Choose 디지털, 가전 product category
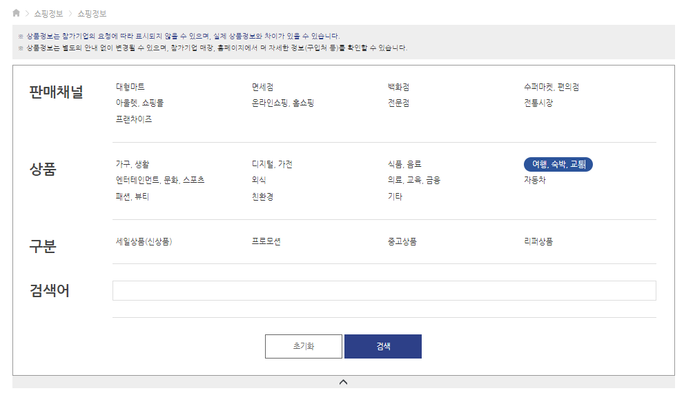The height and width of the screenshot is (393, 684). tap(272, 164)
